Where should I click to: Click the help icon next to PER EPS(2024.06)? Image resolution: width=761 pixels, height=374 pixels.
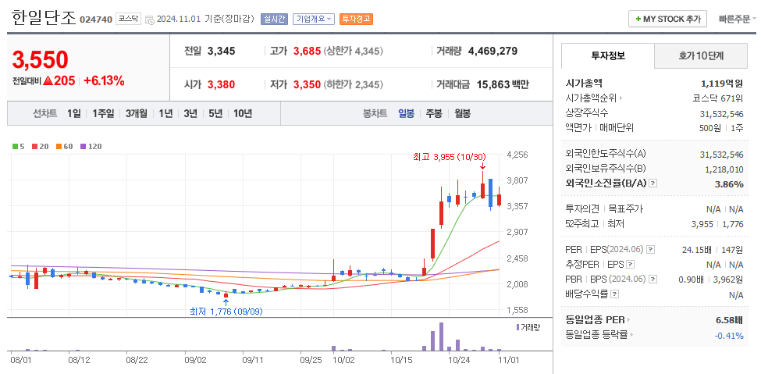pos(651,250)
